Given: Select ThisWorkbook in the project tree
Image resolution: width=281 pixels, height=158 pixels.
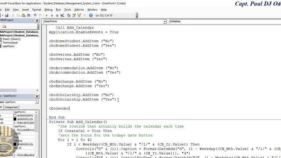Looking at the screenshot, I should point(10,43).
